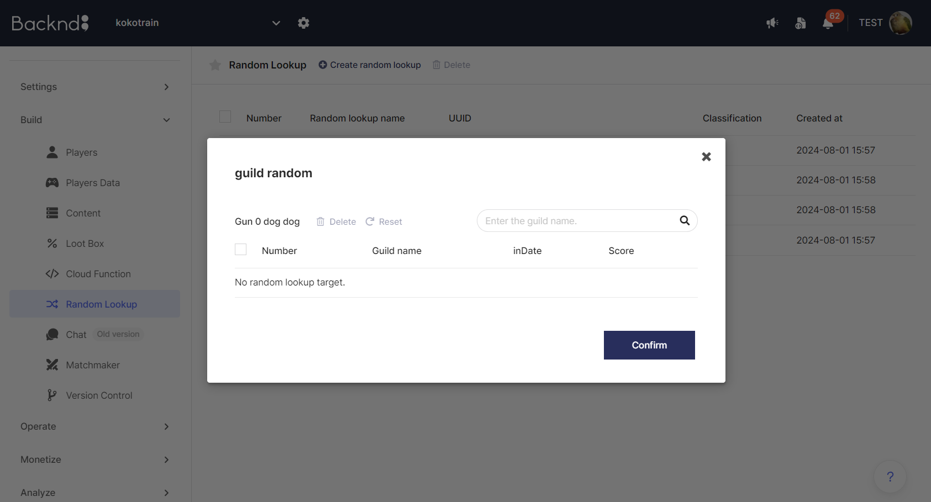The width and height of the screenshot is (931, 502).
Task: Favorite Random Lookup with the star icon
Action: point(215,65)
